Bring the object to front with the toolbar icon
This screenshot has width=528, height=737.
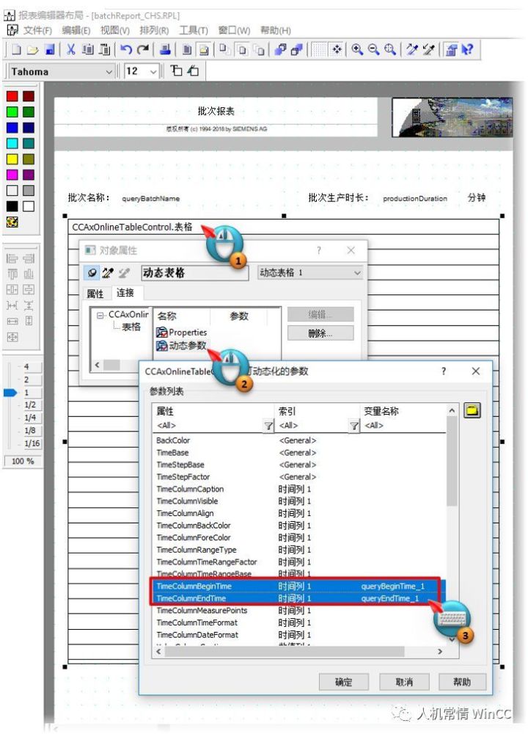(280, 49)
